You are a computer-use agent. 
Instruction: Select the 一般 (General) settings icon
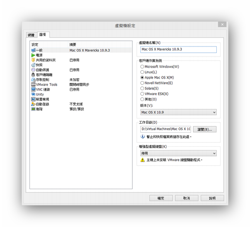[33, 50]
